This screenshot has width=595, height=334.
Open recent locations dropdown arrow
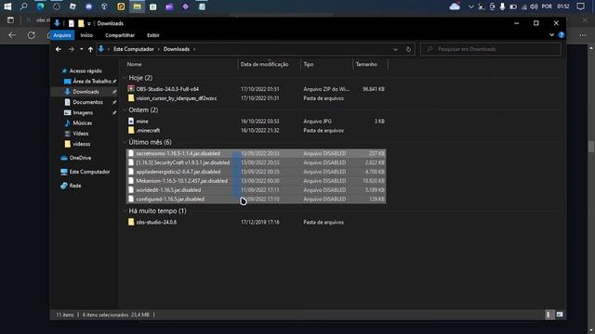point(81,49)
